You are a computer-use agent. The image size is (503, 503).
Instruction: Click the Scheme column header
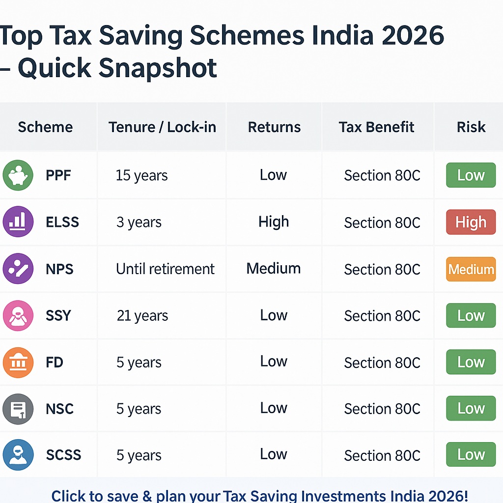pos(45,127)
